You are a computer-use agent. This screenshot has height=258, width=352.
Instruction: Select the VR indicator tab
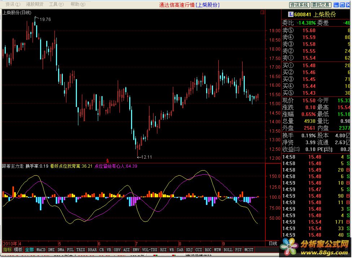pyautogui.click(x=109, y=249)
